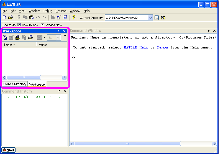Viewport: 223px width, 154px height.
Task: Open the Desktop menu
Action: 61,11
